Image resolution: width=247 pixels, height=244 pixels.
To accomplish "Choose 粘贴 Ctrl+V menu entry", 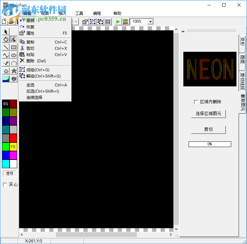I will coord(45,55).
